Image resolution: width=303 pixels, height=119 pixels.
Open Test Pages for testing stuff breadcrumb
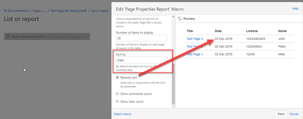[69, 11]
